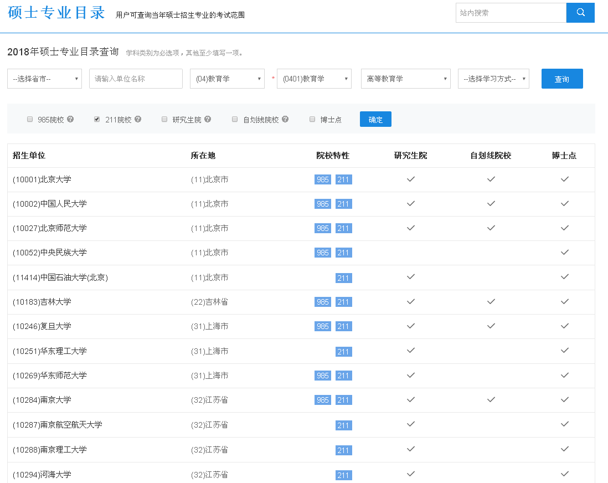This screenshot has width=608, height=483.
Task: Click the help icon beside 研究生院
Action: tap(208, 119)
